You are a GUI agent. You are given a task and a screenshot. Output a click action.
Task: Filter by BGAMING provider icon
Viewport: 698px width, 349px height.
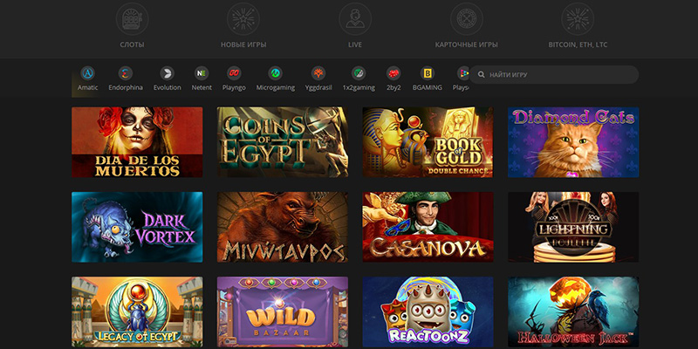coord(428,73)
